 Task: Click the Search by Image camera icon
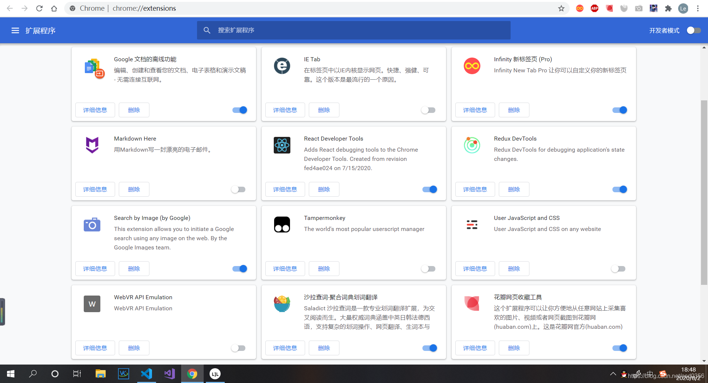coord(92,224)
